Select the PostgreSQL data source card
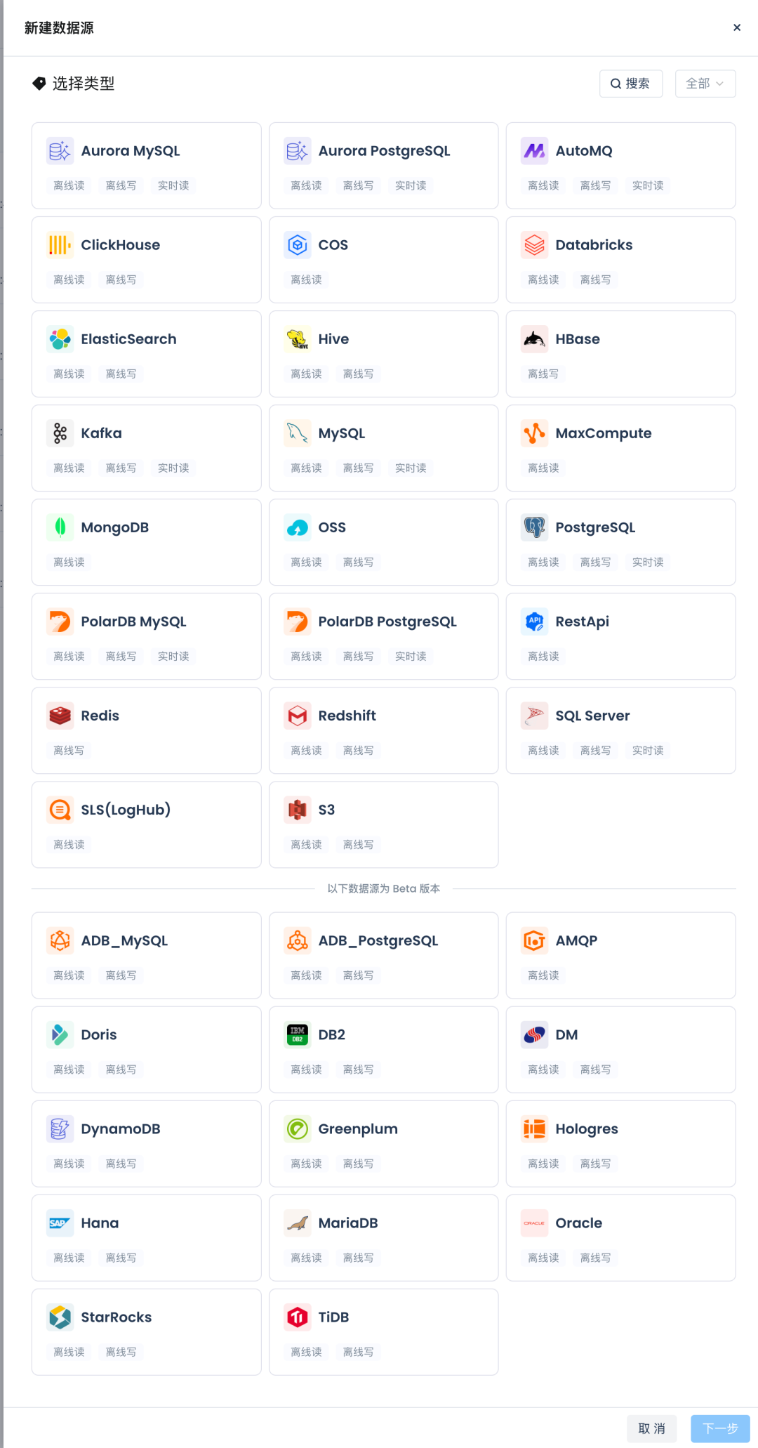758x1448 pixels. [621, 542]
